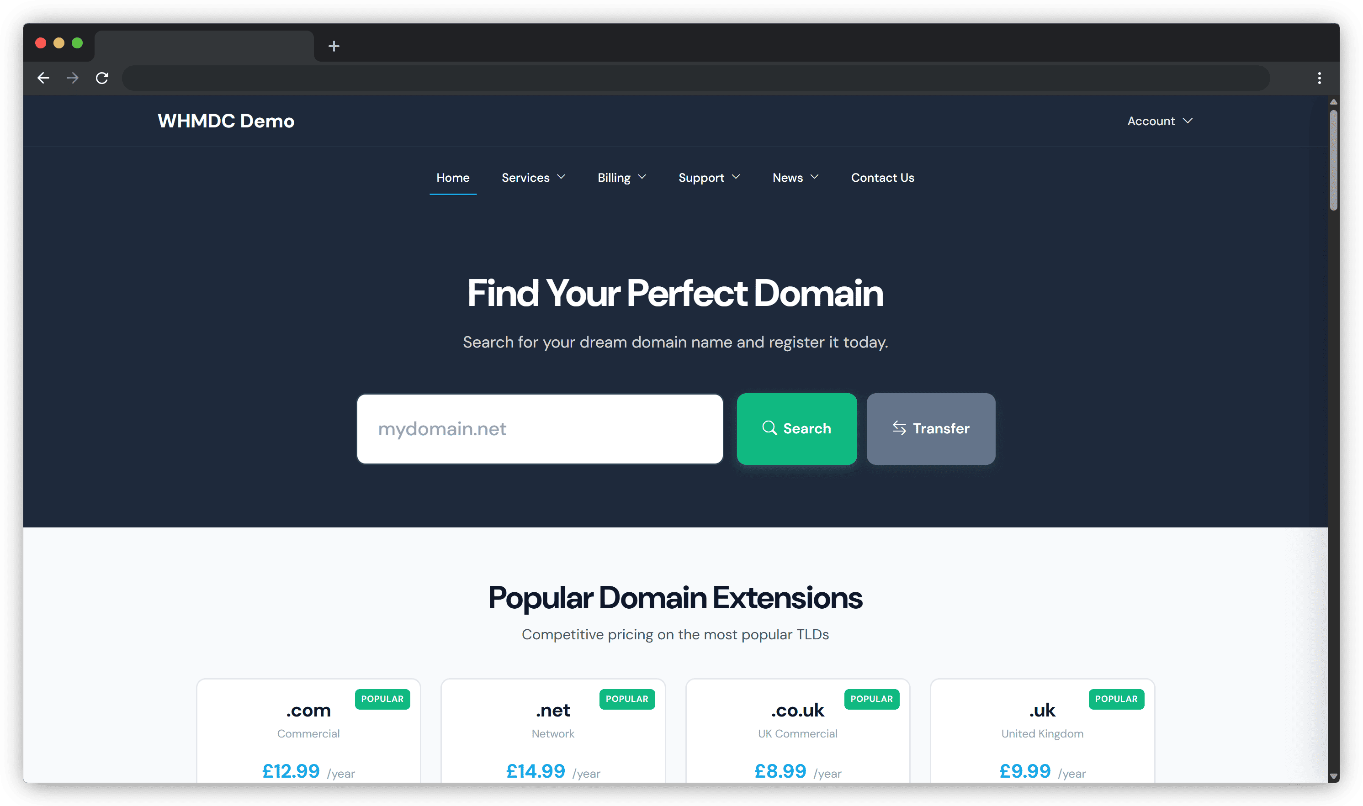Click the WHMDC Demo site logo
The width and height of the screenshot is (1363, 806).
pyautogui.click(x=226, y=121)
